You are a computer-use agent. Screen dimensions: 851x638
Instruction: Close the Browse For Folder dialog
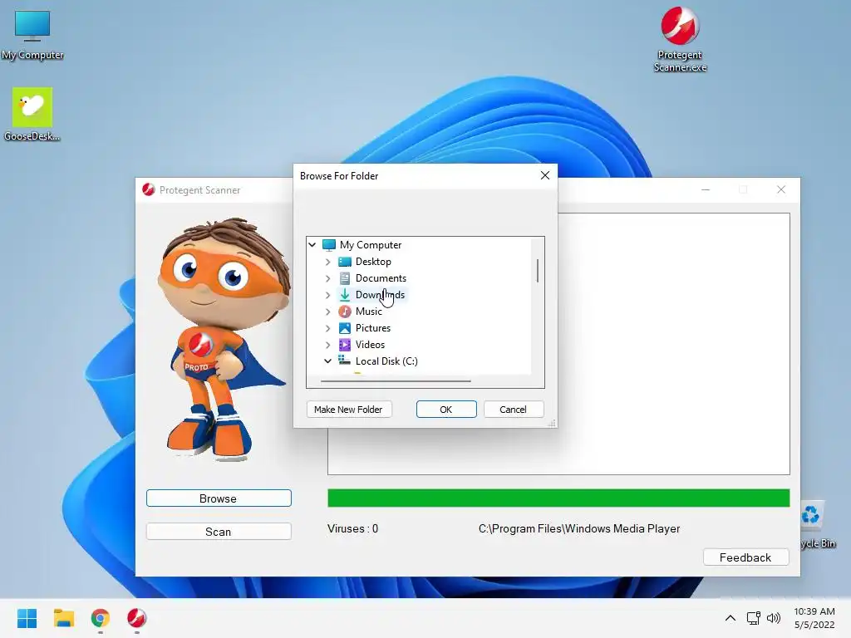pyautogui.click(x=545, y=175)
